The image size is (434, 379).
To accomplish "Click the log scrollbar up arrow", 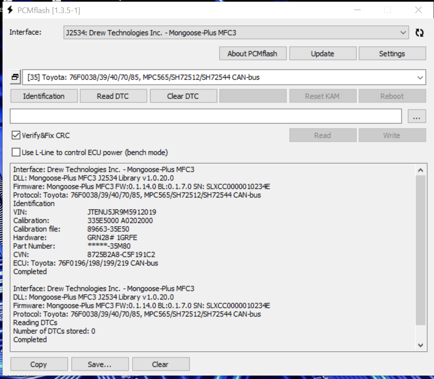I will click(420, 170).
